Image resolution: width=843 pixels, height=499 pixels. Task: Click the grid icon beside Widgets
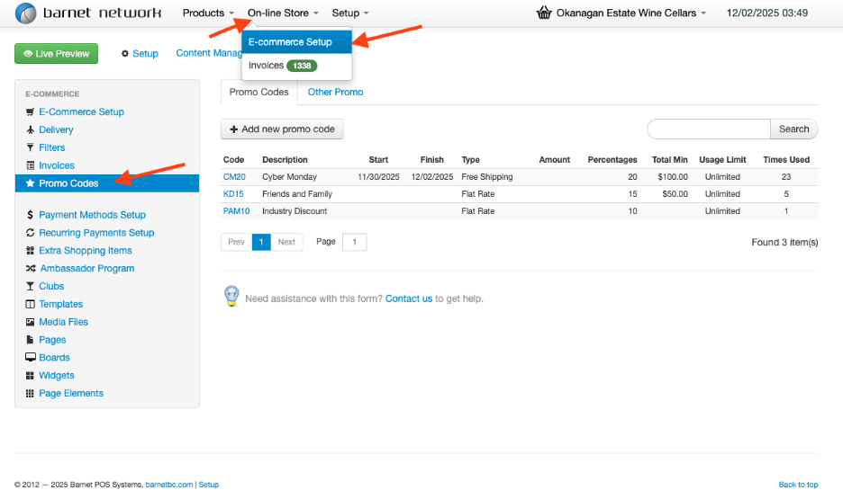pyautogui.click(x=30, y=376)
